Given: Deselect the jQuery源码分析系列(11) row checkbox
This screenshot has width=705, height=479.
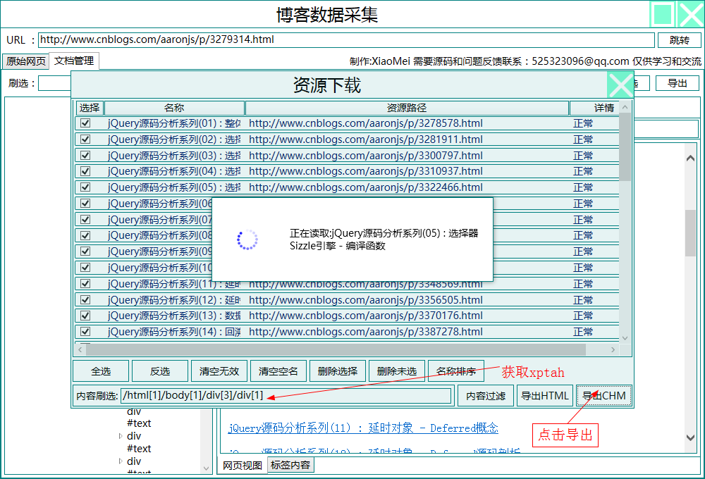Looking at the screenshot, I should tap(85, 284).
